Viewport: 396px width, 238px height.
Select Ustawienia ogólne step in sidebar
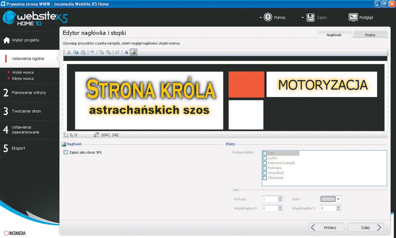coord(30,59)
